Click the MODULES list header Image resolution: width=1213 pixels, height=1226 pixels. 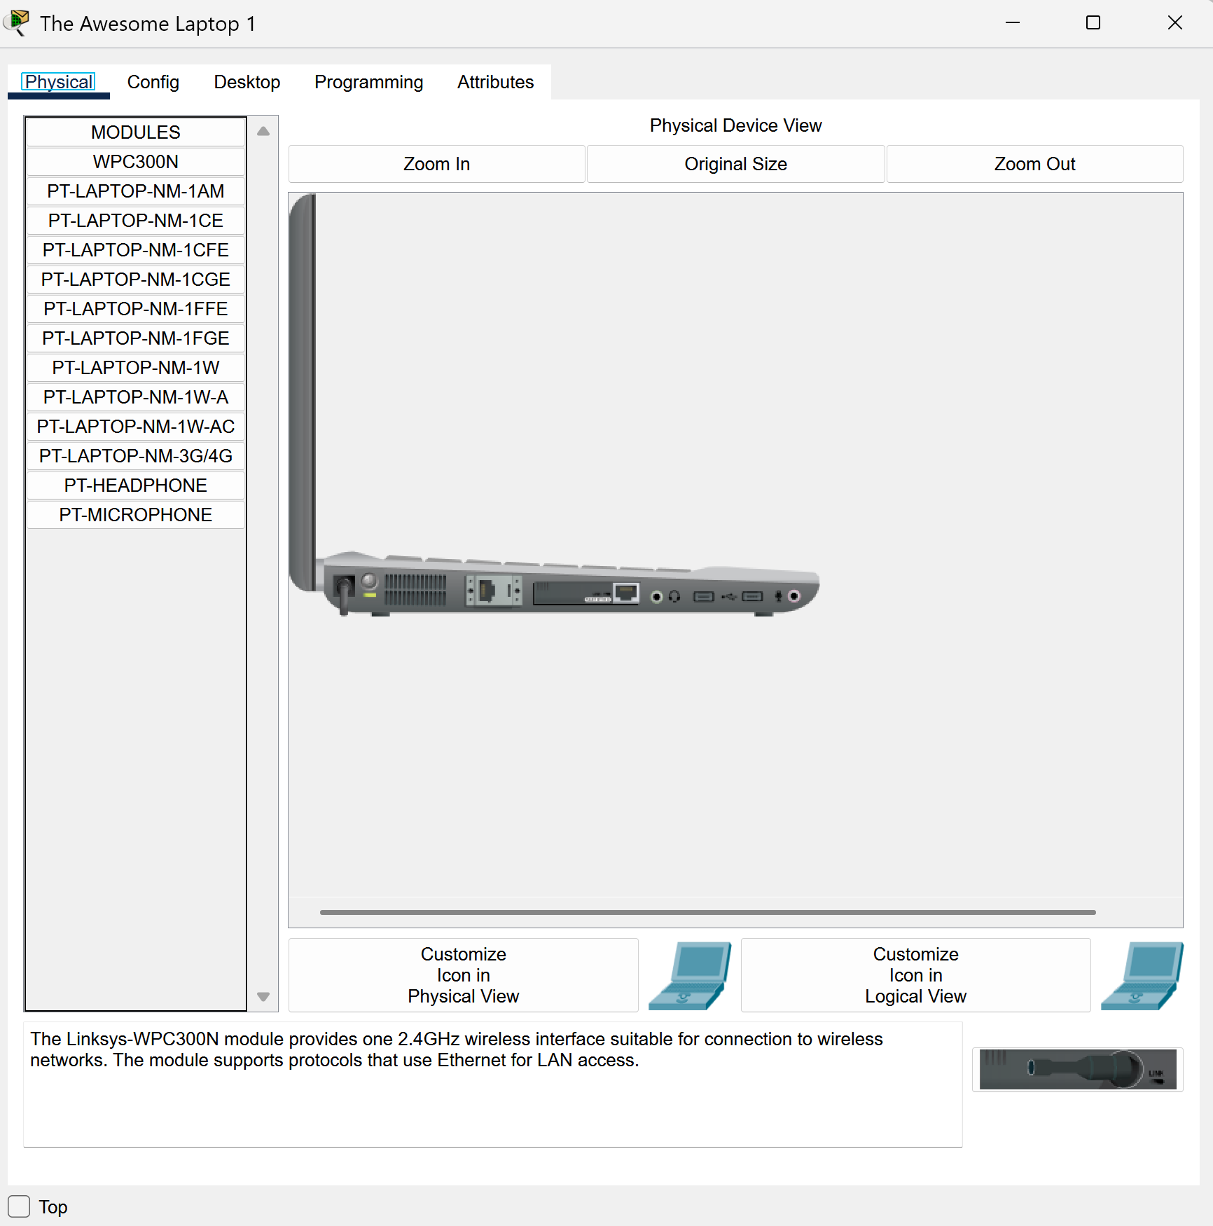(136, 132)
